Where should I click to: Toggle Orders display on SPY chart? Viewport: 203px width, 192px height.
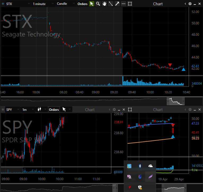(x=54, y=109)
